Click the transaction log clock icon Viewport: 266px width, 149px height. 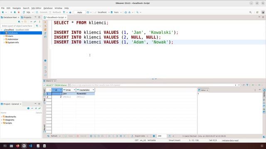[x=88, y=12]
